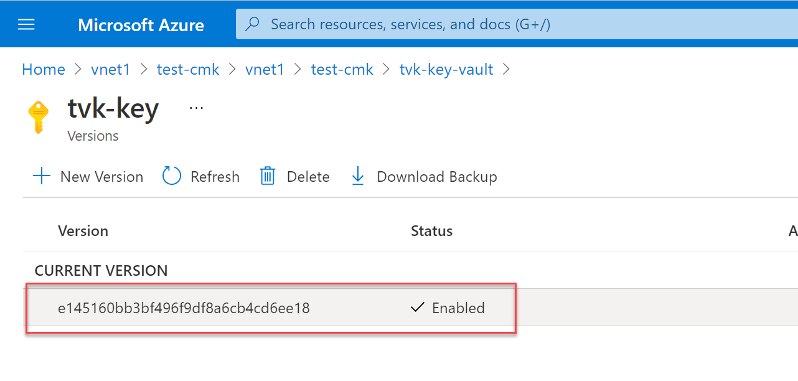Click the Version column header
The width and height of the screenshot is (798, 381).
pos(83,230)
